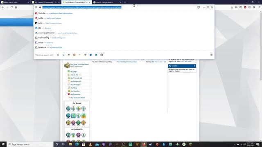Select the twitch suggestion in dropdown
This screenshot has width=262, height=147.
point(124,42)
